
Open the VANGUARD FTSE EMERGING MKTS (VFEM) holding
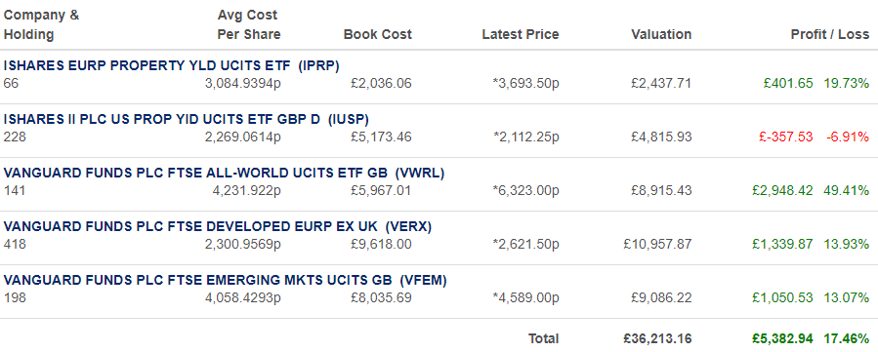click(225, 281)
